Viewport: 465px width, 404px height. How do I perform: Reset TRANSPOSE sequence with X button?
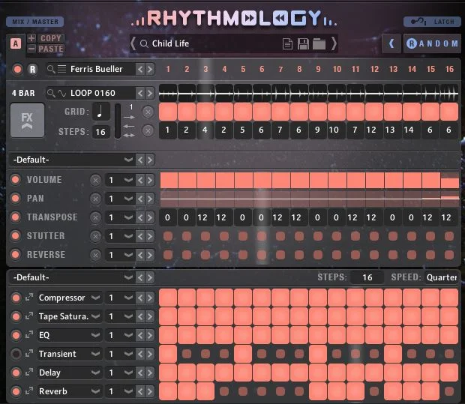click(95, 217)
